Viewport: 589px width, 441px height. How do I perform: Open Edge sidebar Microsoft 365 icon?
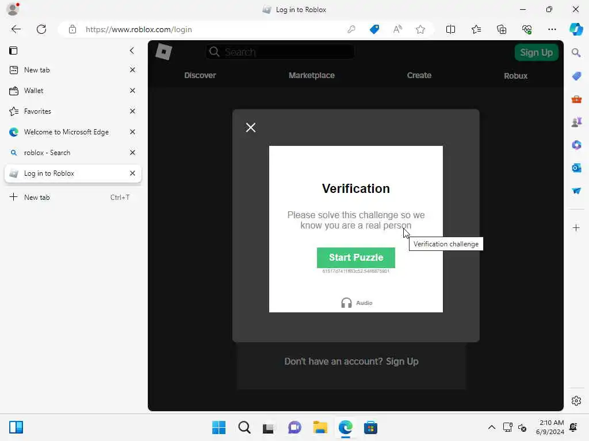(576, 145)
